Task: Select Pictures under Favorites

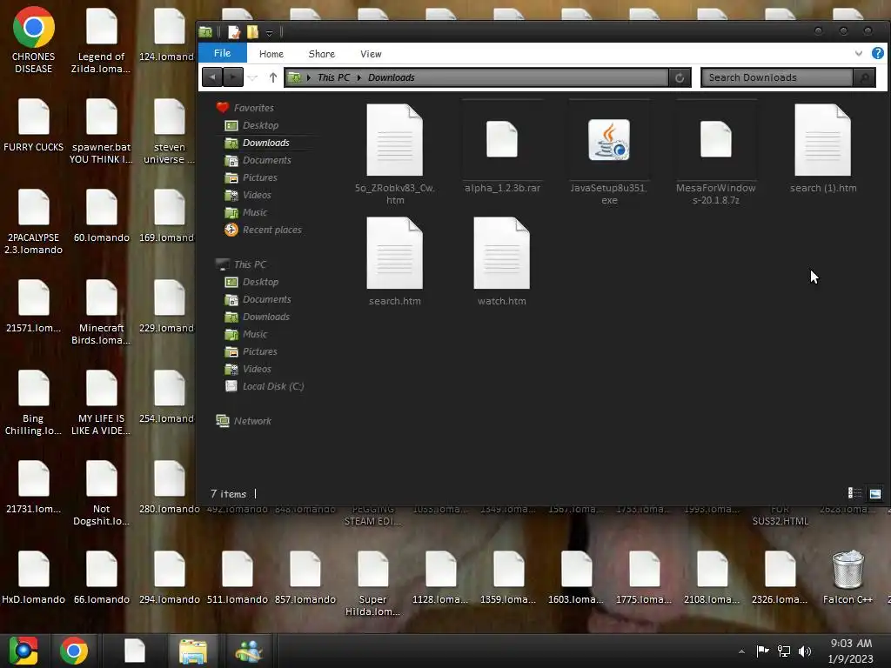Action: 251,177
